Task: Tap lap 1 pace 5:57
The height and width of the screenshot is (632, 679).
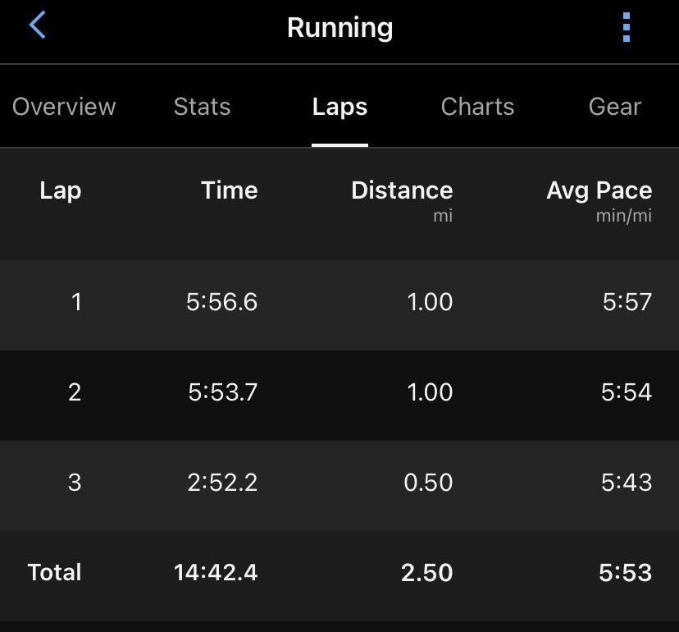Action: 627,302
